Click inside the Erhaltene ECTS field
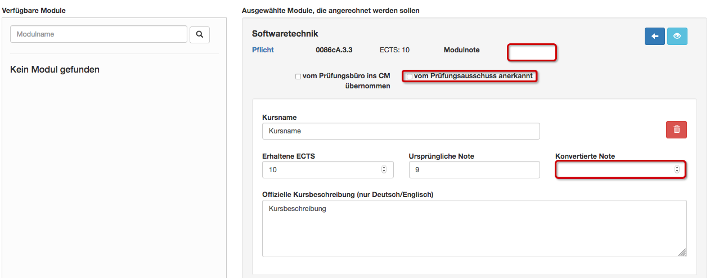This screenshot has width=710, height=278. coord(328,169)
